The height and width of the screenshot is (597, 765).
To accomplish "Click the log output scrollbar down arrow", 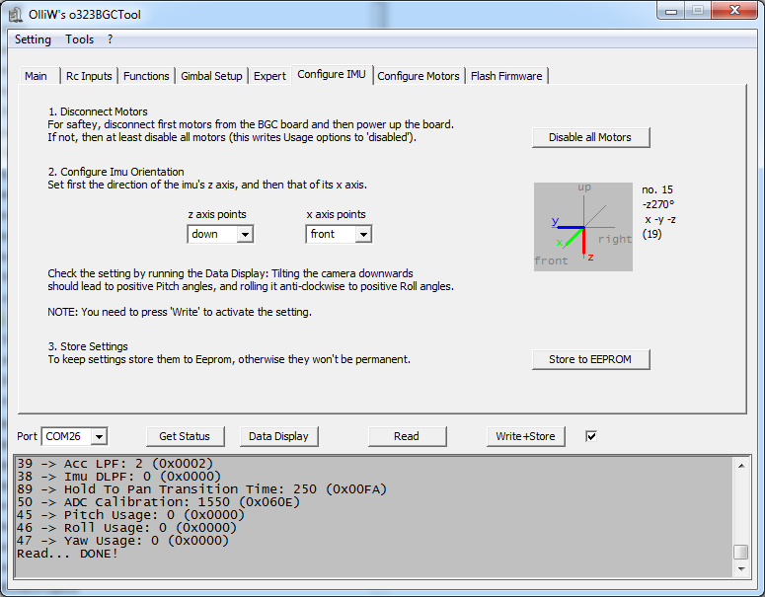I will tap(740, 566).
